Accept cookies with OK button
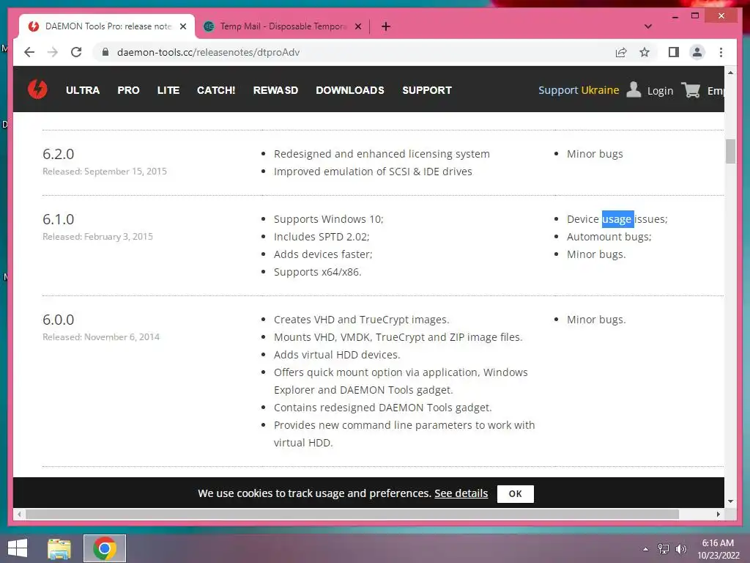Image resolution: width=750 pixels, height=563 pixels. 515,493
